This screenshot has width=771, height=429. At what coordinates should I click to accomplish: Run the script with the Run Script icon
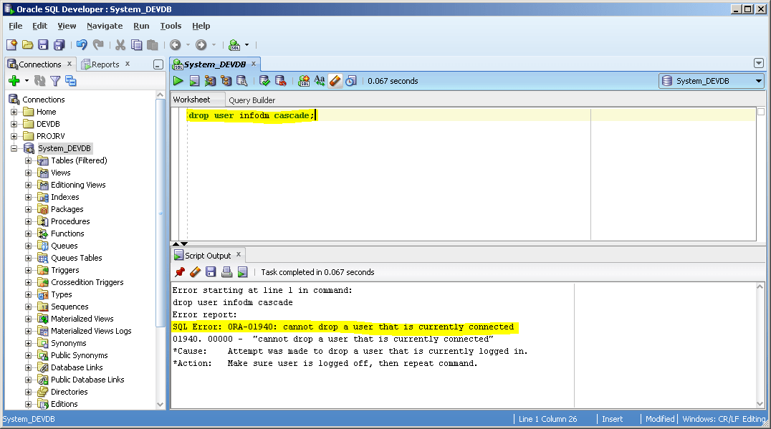point(193,80)
